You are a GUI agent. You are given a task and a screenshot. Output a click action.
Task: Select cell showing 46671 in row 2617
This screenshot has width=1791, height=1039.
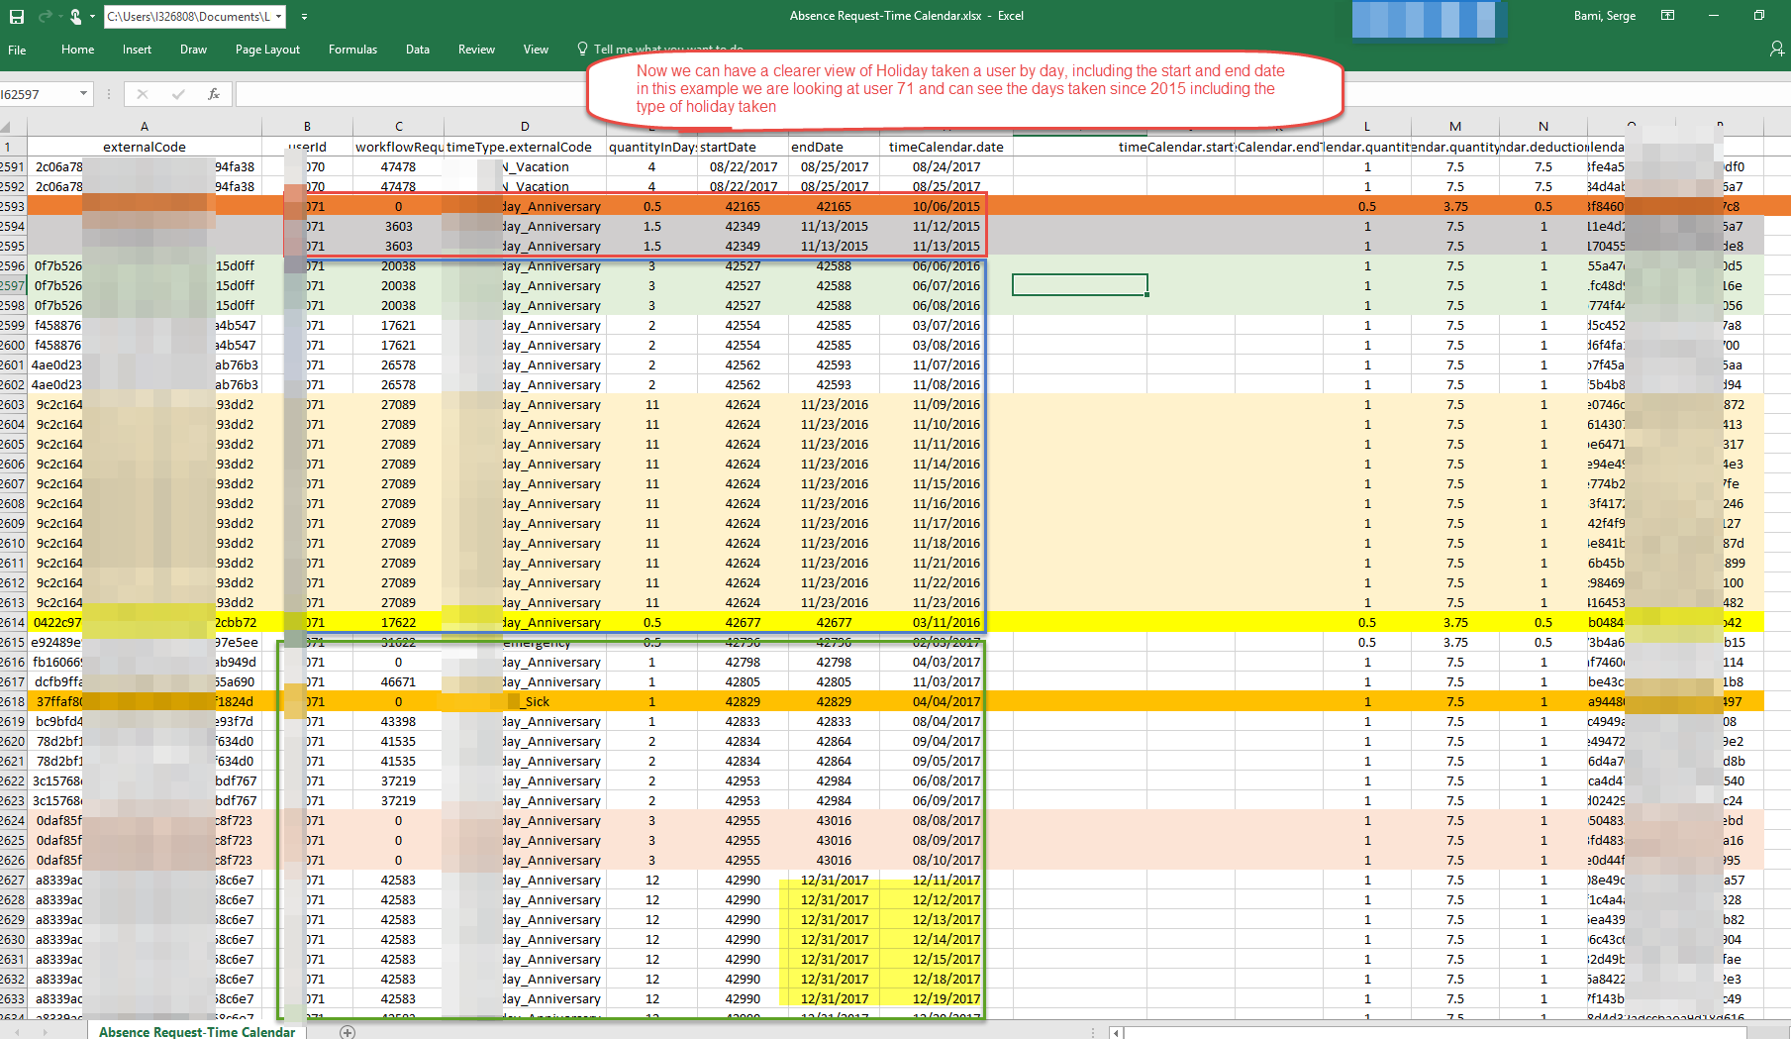click(399, 681)
